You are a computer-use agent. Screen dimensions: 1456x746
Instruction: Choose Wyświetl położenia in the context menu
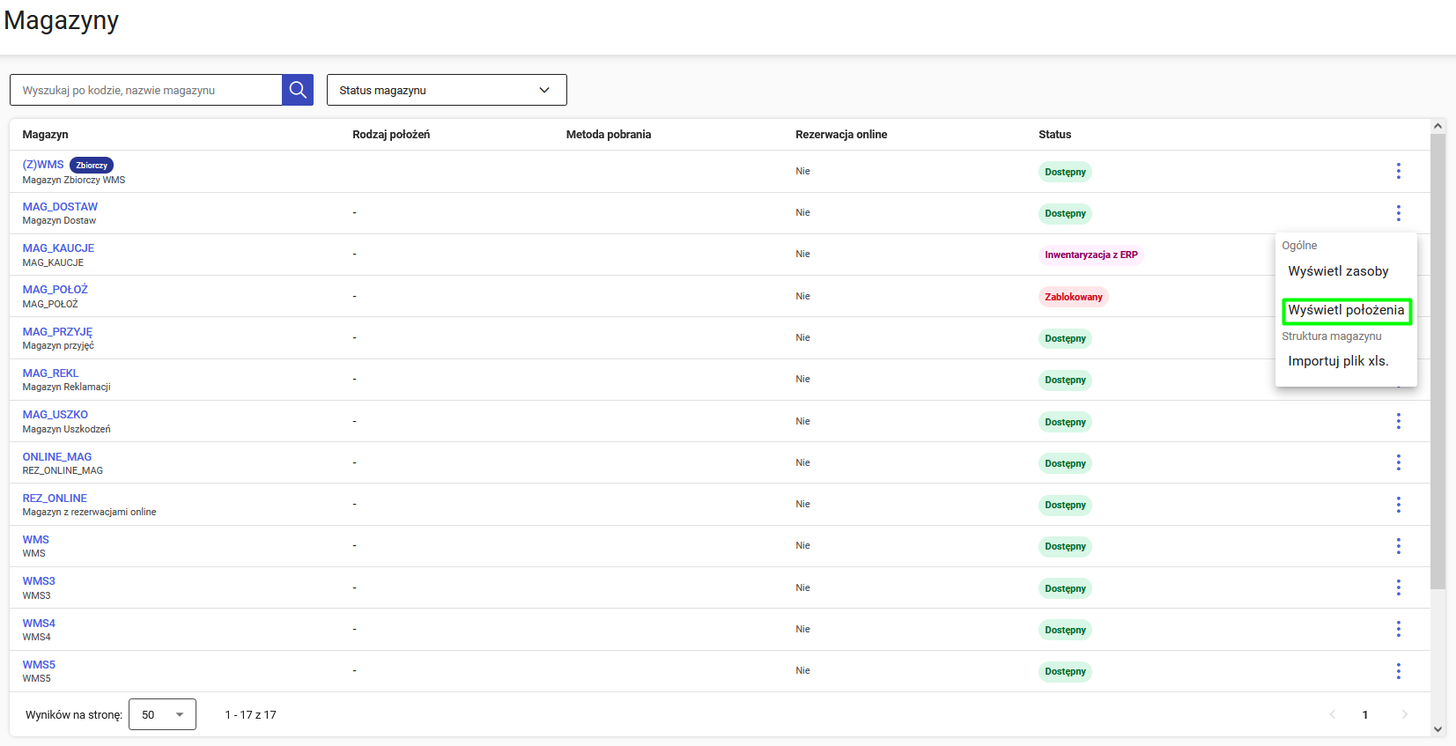1346,310
